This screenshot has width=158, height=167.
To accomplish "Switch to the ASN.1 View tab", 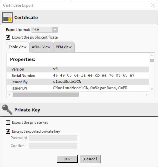I will pos(41,47).
